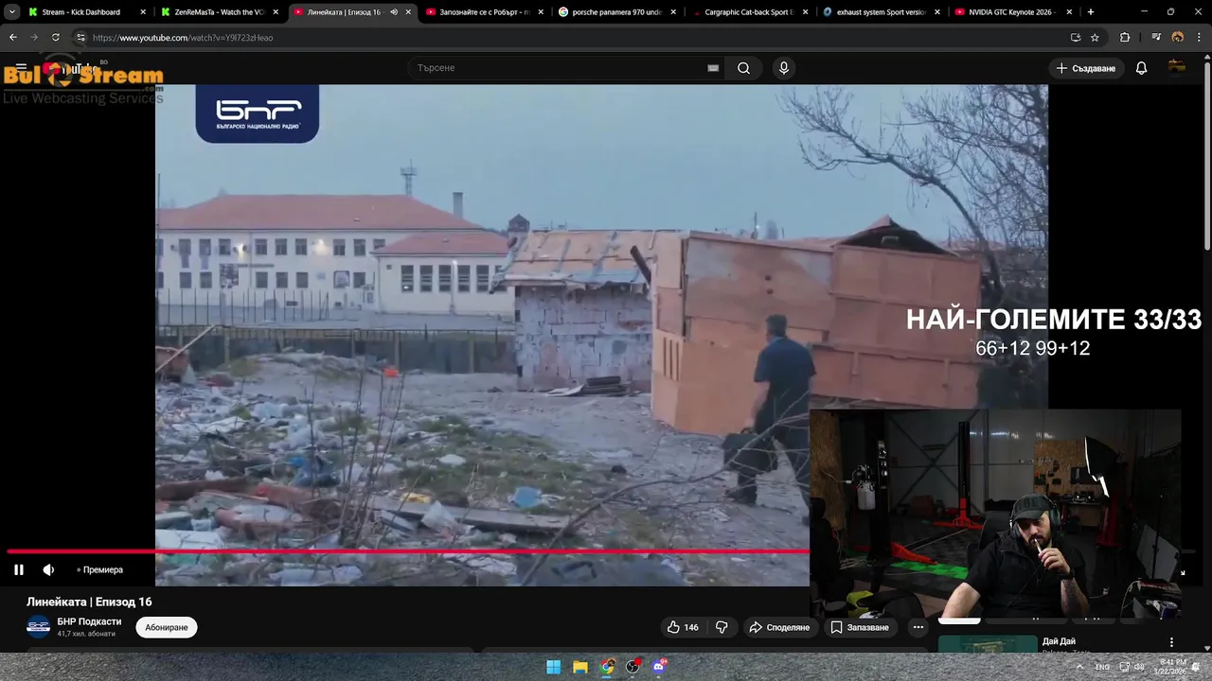
Task: Click the install/cast icon in address bar
Action: [1075, 38]
